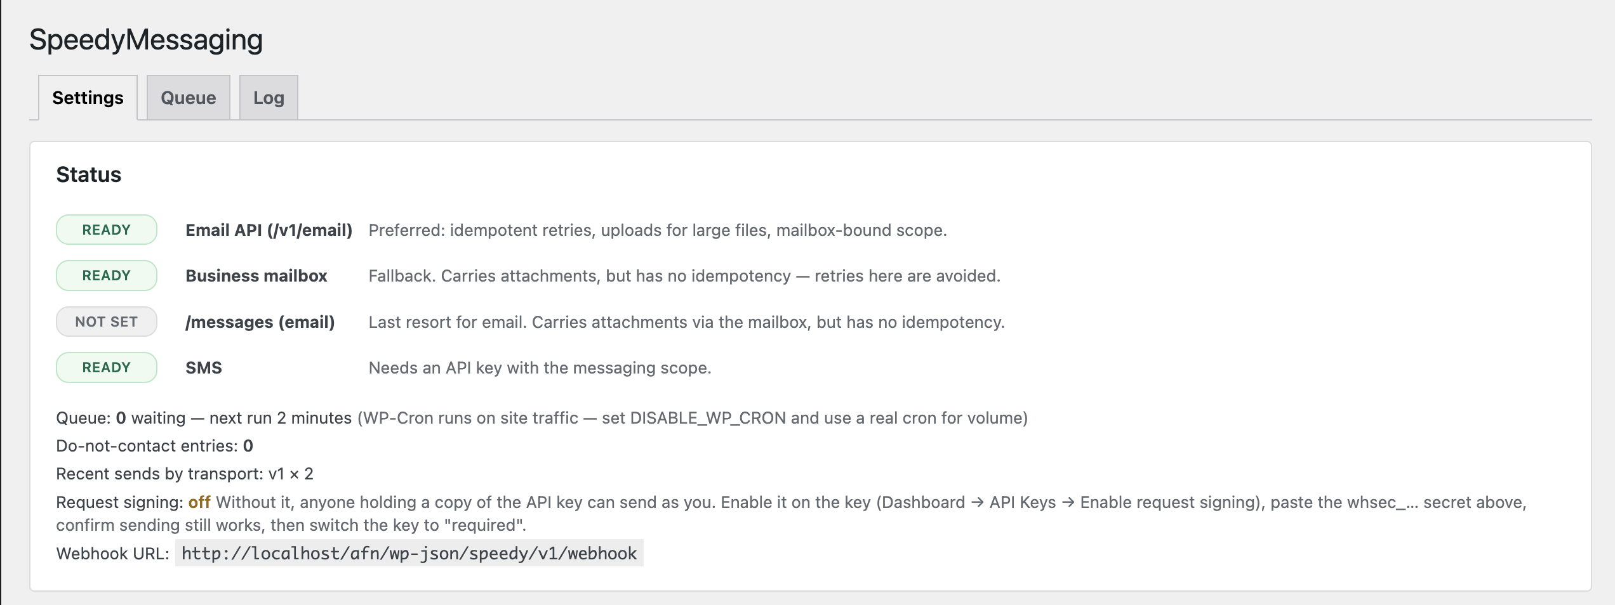This screenshot has width=1615, height=605.
Task: Click the Do-not-contact entries line
Action: pyautogui.click(x=154, y=446)
